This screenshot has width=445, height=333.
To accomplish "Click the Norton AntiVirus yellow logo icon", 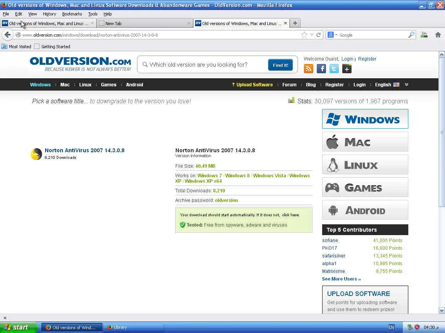I will (36, 154).
